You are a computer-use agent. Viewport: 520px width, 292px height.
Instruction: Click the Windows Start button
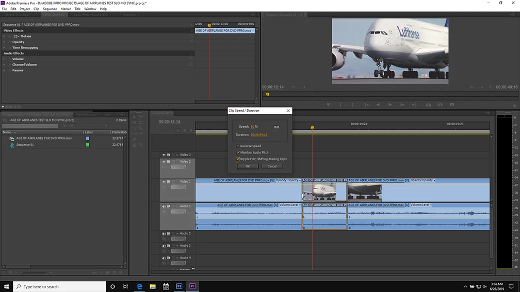(6, 286)
